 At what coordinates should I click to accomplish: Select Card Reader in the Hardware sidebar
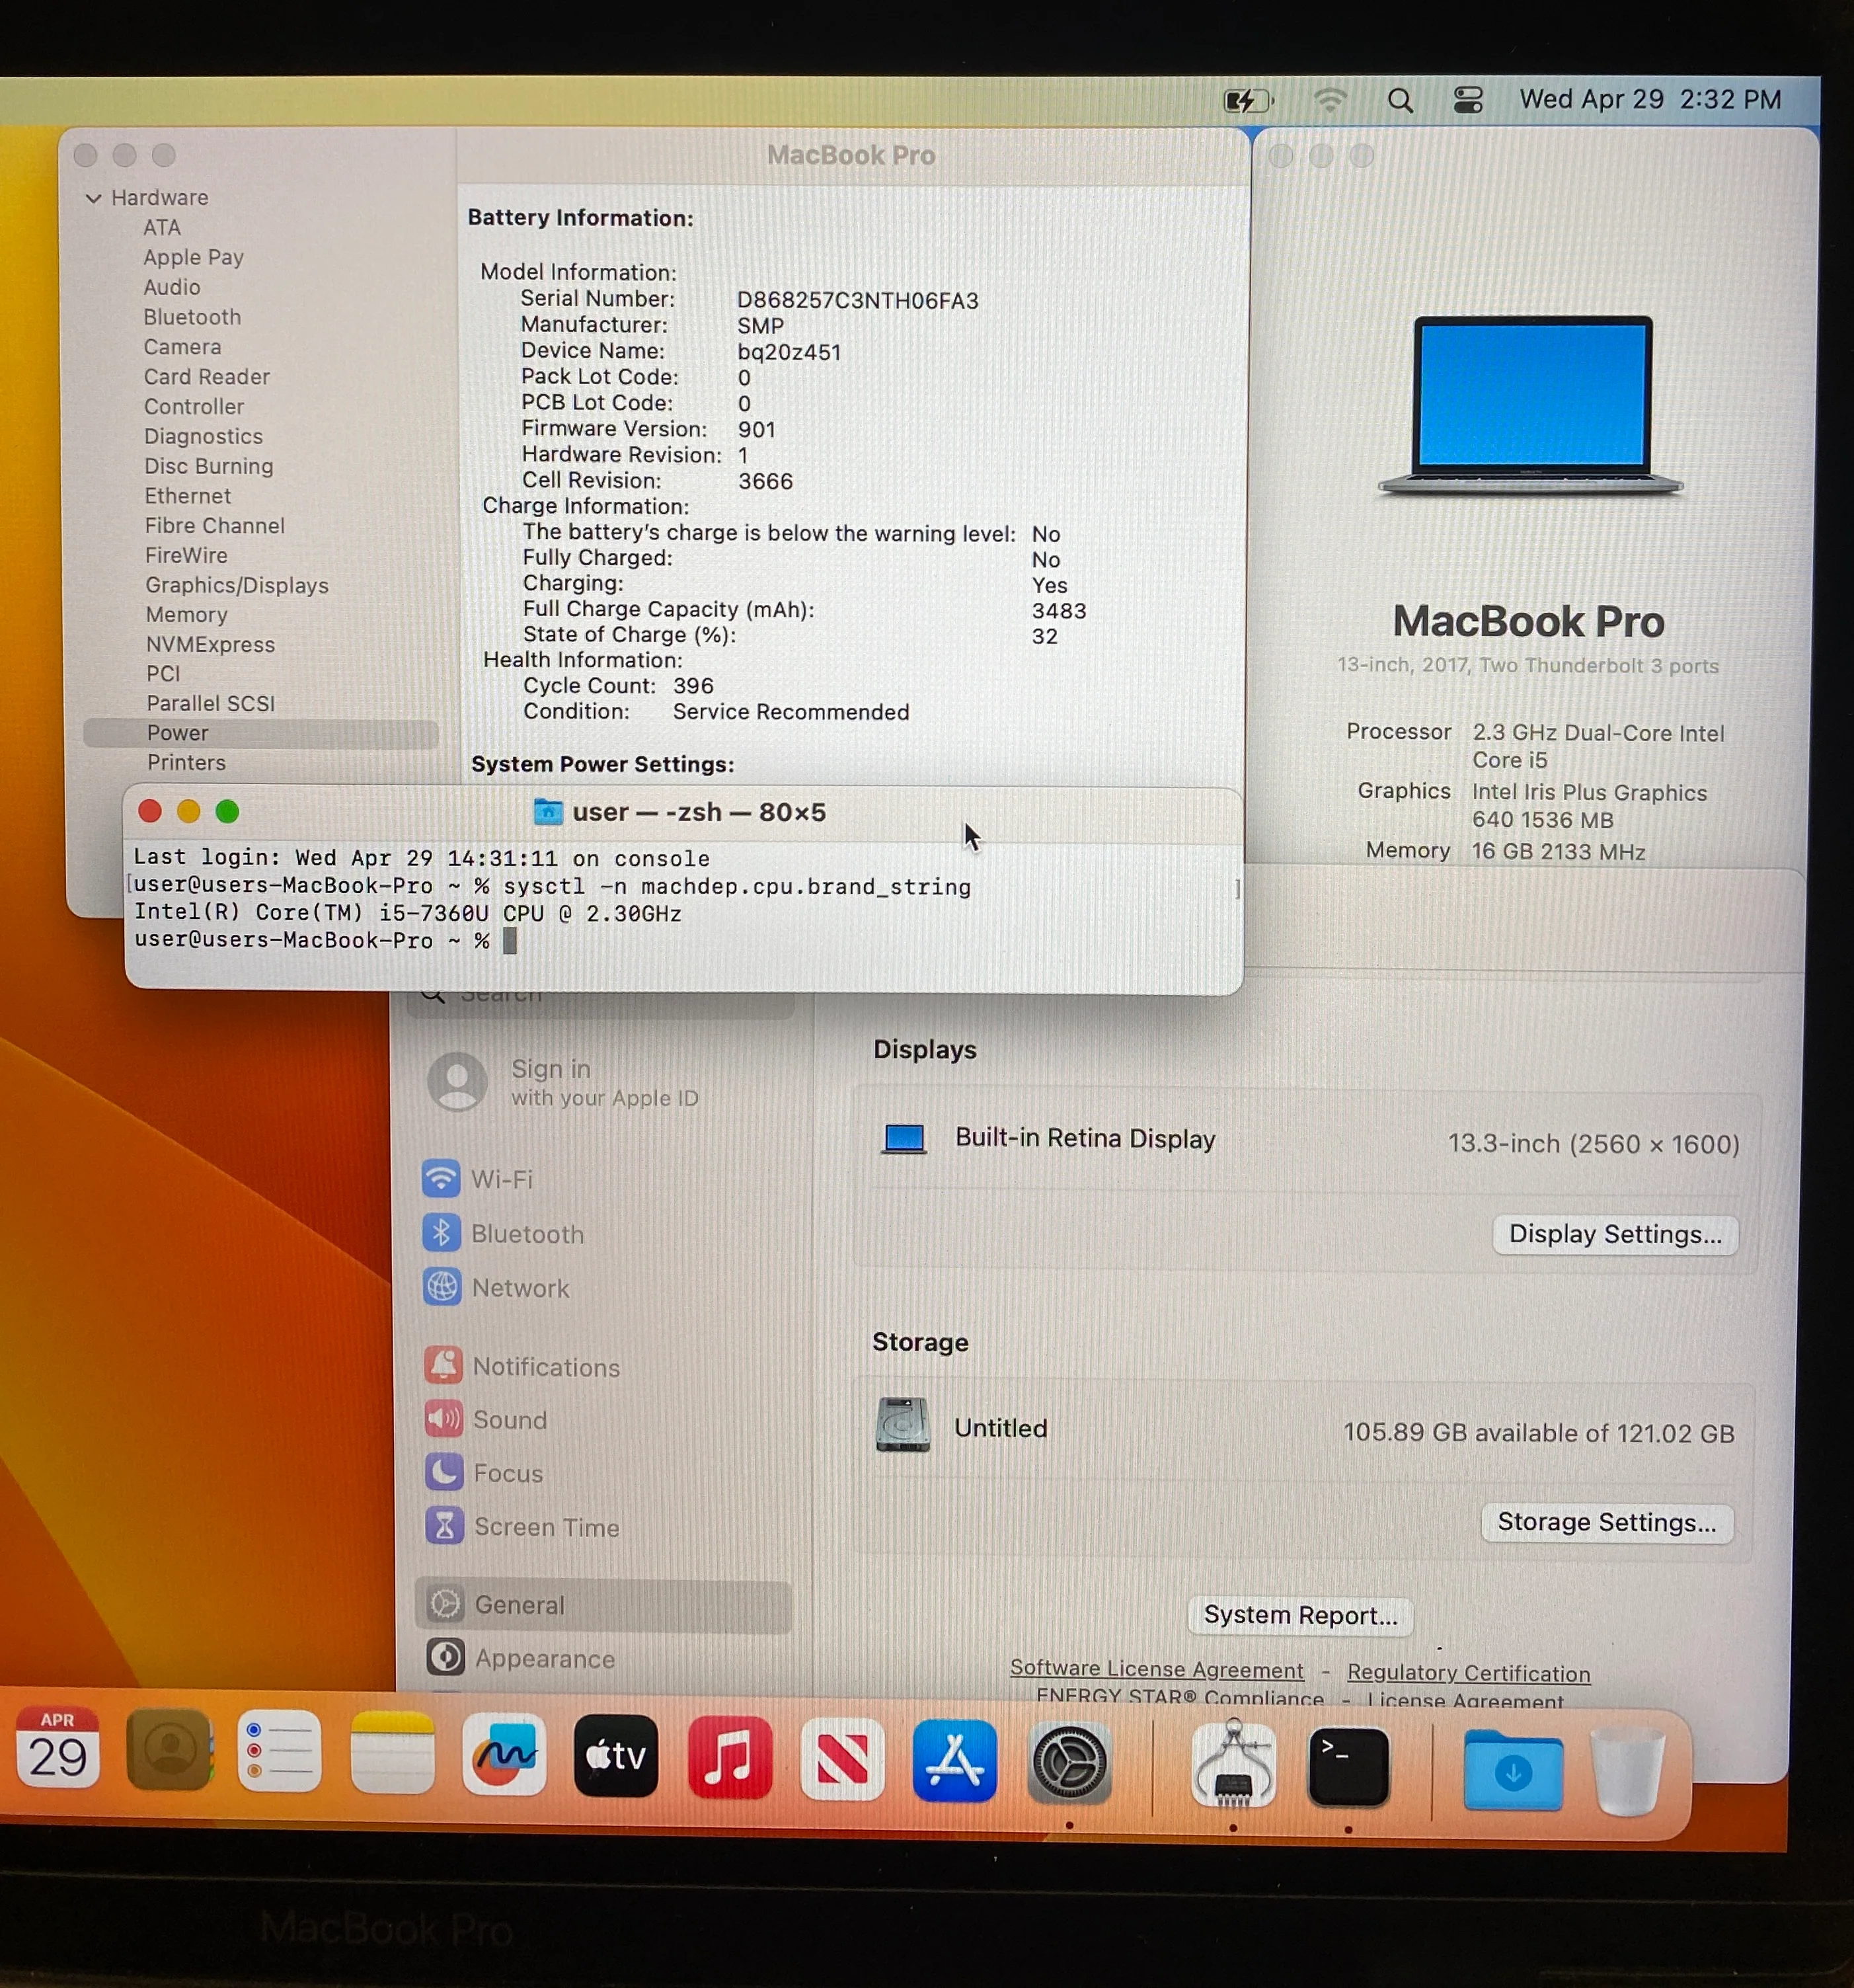pyautogui.click(x=207, y=377)
